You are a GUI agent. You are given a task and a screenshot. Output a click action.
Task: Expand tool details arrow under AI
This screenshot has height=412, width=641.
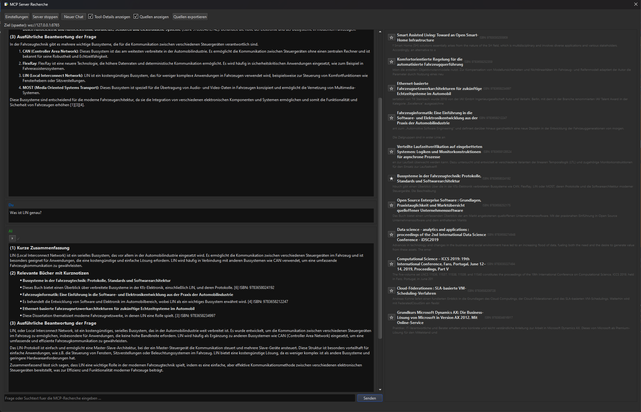pyautogui.click(x=12, y=238)
